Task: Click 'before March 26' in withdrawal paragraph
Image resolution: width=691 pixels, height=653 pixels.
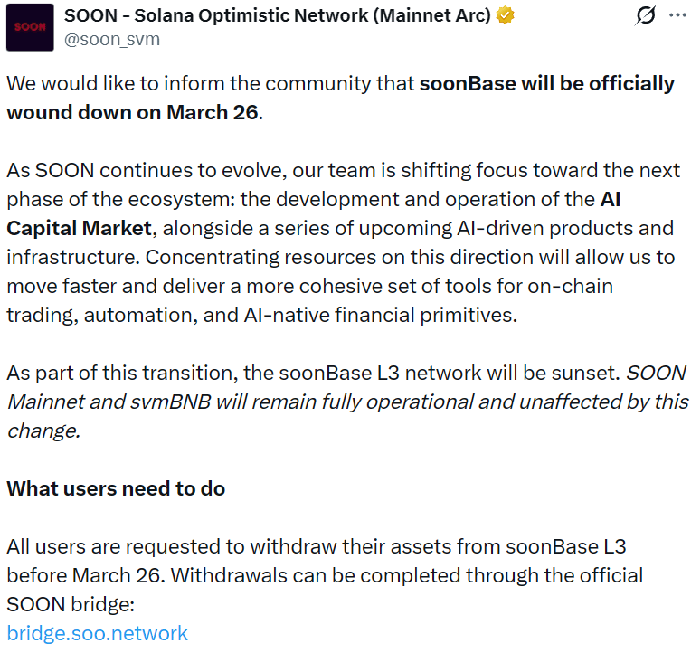Action: pyautogui.click(x=69, y=575)
